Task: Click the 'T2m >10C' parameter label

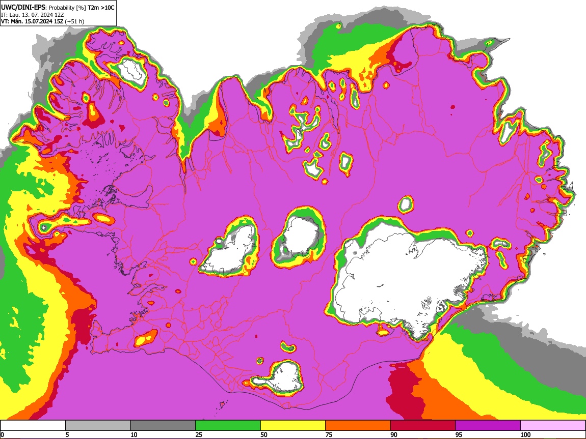Action: (x=101, y=8)
